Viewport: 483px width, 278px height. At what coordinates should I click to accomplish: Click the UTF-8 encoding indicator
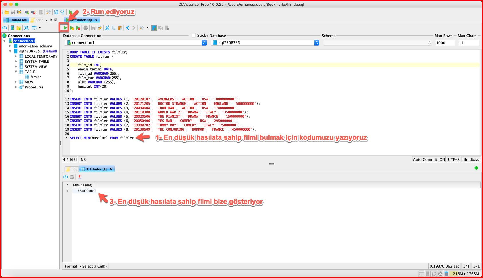click(x=454, y=159)
